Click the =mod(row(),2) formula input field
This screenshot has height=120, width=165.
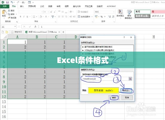pyautogui.click(x=105, y=79)
